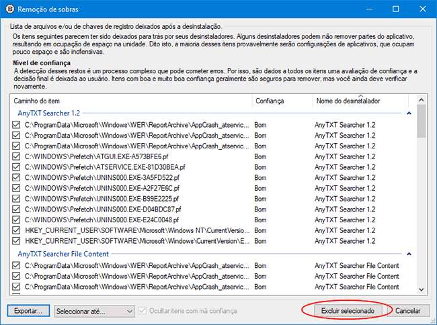The height and width of the screenshot is (325, 437).
Task: Collapse the AnyTXT Searcher 1.2 group
Action: (x=409, y=113)
